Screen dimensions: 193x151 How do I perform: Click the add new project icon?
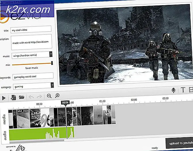click(x=13, y=98)
